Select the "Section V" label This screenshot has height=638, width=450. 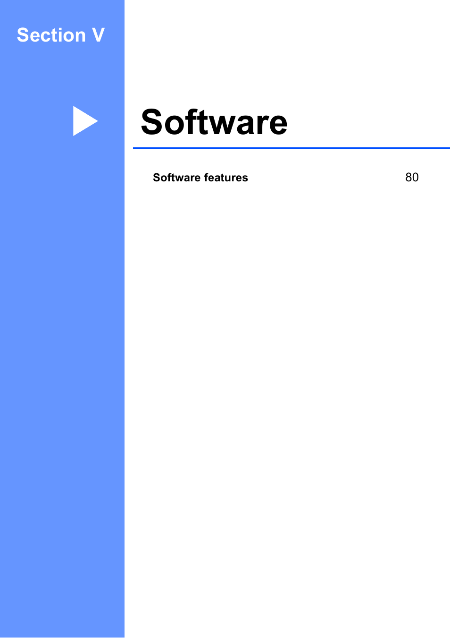point(61,35)
